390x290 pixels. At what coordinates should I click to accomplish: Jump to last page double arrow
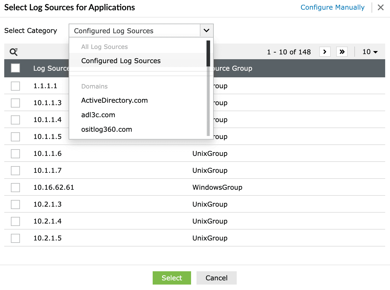pos(342,52)
